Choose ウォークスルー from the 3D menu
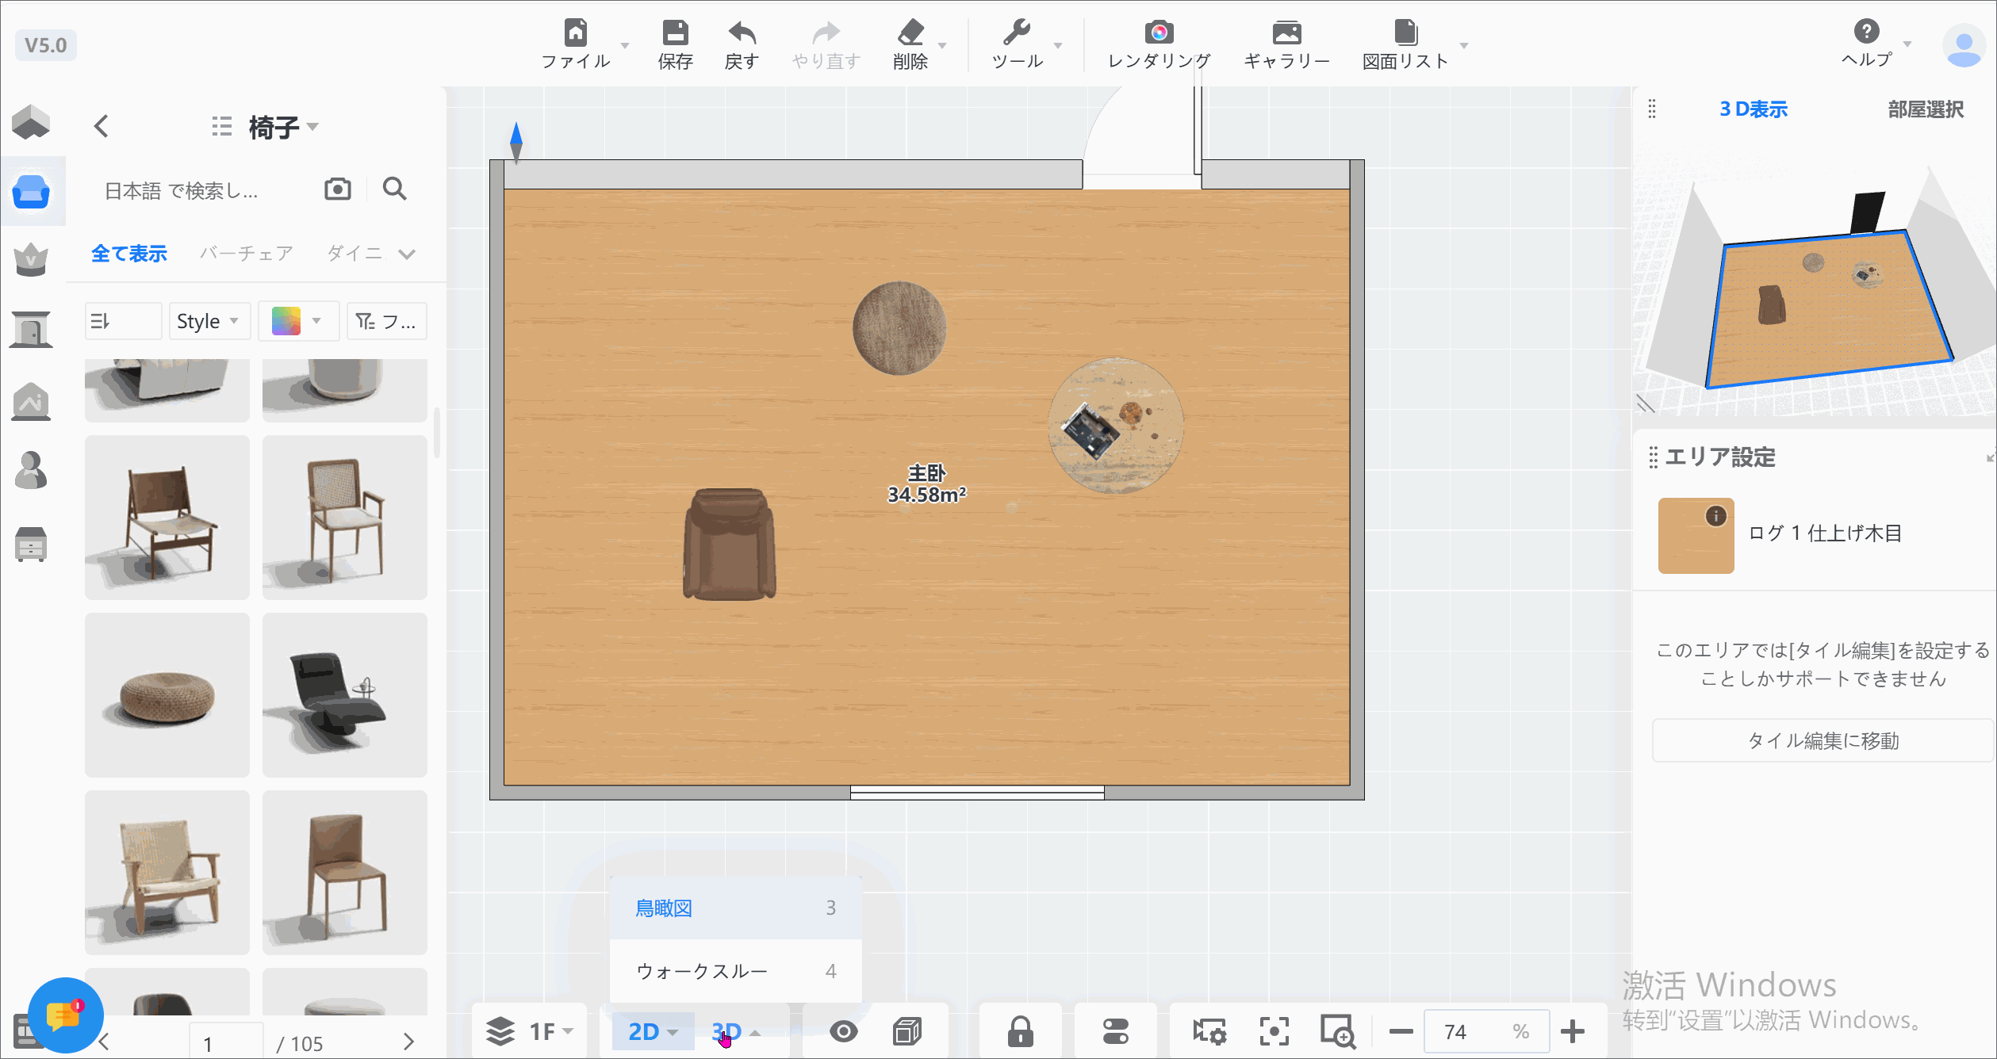Viewport: 1997px width, 1059px height. point(735,971)
